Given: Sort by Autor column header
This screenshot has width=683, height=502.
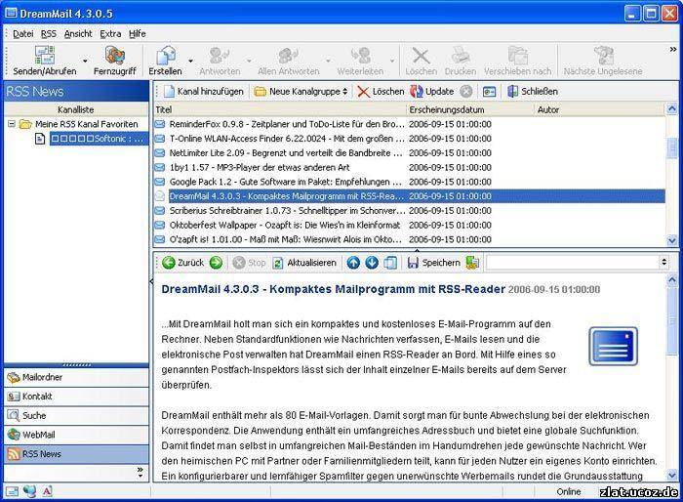Looking at the screenshot, I should 599,110.
